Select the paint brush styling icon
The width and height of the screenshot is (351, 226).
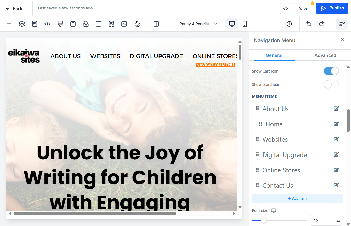tap(60, 24)
